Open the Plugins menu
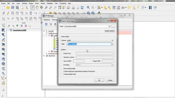 [31, 3]
